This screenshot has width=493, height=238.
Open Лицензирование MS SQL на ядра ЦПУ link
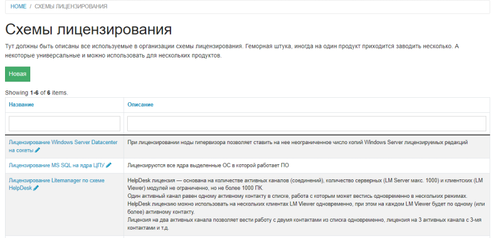coord(57,165)
